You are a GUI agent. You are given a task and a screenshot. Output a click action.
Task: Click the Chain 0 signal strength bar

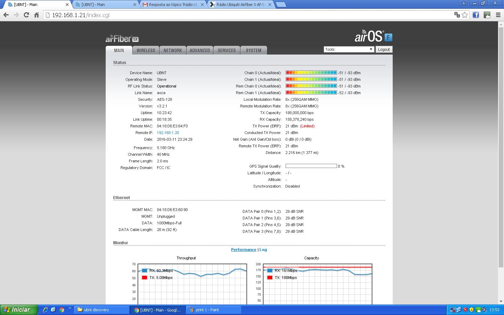(x=311, y=73)
